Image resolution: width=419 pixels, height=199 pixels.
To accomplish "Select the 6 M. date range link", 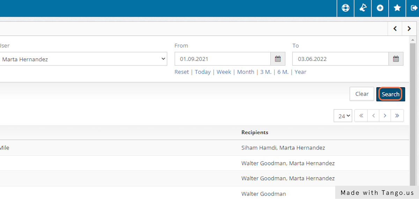I will coord(283,72).
